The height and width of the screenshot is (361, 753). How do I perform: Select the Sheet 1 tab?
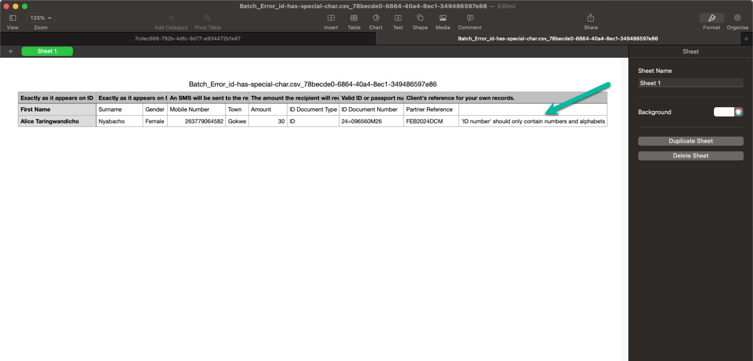tap(47, 51)
